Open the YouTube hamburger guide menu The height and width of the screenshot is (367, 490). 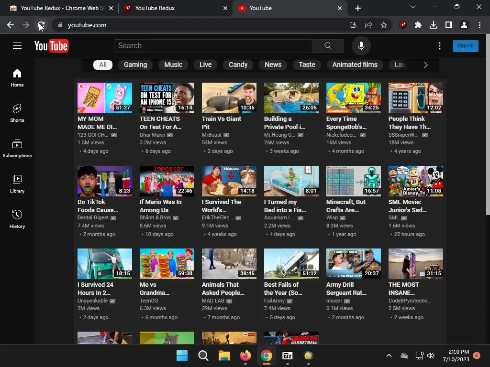coord(17,45)
